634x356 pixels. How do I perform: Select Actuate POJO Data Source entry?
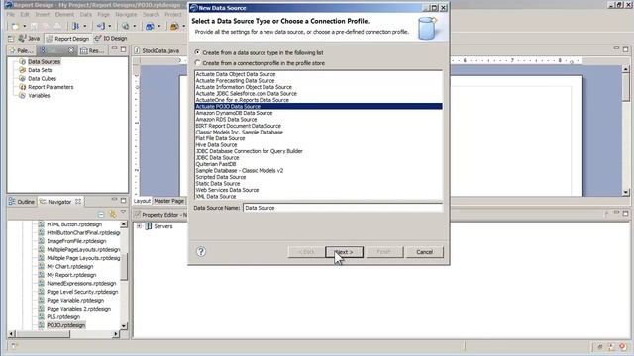(x=318, y=106)
